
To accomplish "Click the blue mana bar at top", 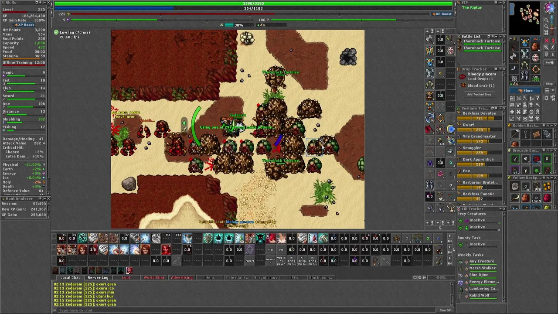I will (x=254, y=8).
